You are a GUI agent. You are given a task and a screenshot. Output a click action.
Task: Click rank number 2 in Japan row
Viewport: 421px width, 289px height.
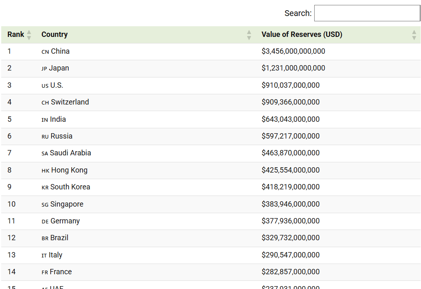pyautogui.click(x=9, y=68)
